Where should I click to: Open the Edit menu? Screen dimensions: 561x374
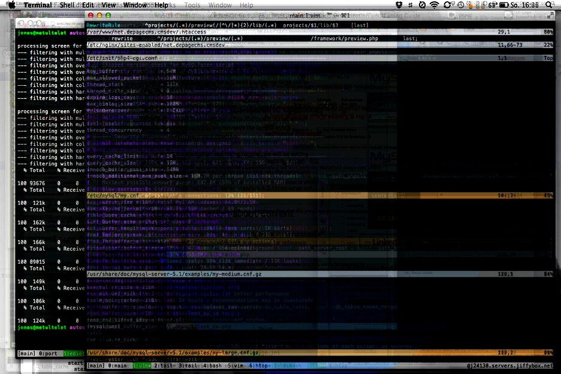click(x=88, y=5)
